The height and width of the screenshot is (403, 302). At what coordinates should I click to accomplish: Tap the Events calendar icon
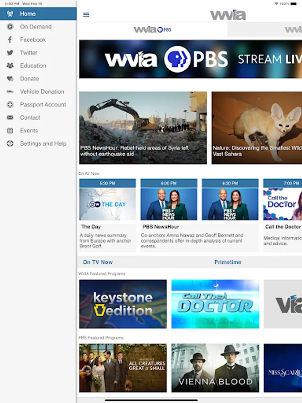click(10, 131)
